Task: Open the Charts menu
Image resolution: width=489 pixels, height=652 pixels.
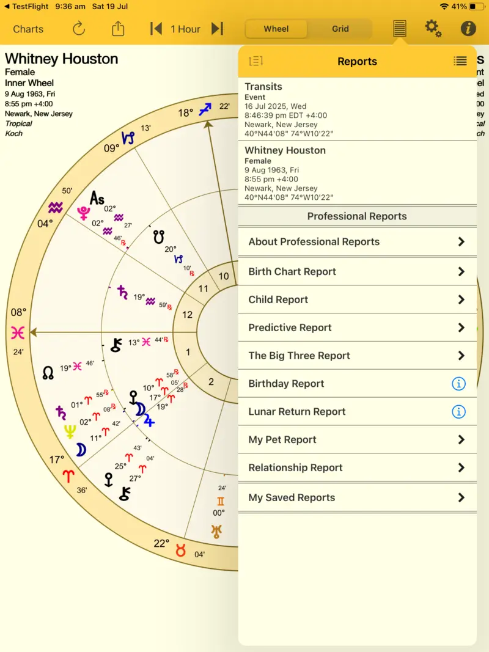Action: click(x=28, y=29)
